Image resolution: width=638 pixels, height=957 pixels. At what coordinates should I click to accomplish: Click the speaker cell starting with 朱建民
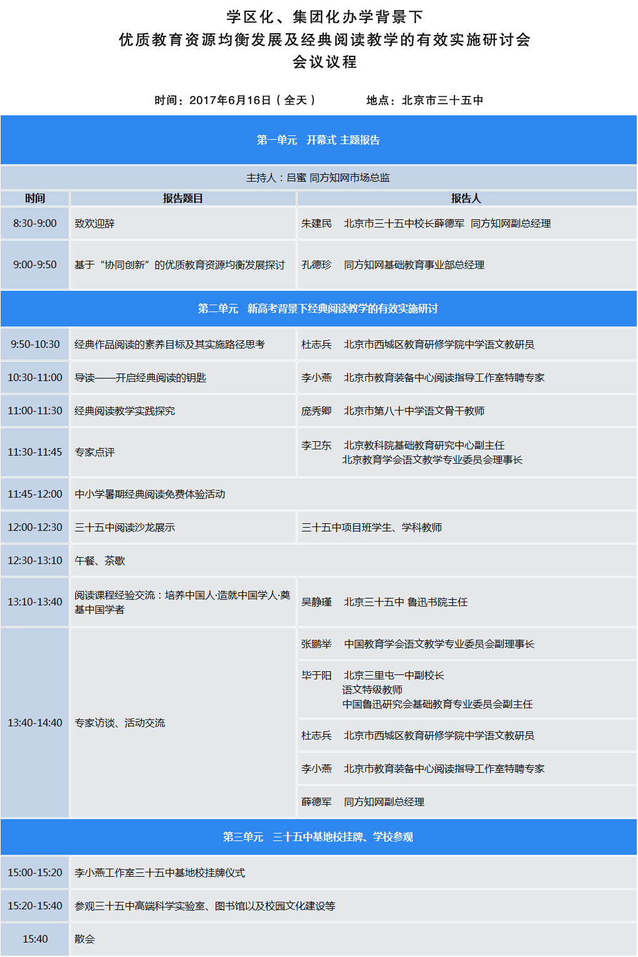tap(466, 223)
